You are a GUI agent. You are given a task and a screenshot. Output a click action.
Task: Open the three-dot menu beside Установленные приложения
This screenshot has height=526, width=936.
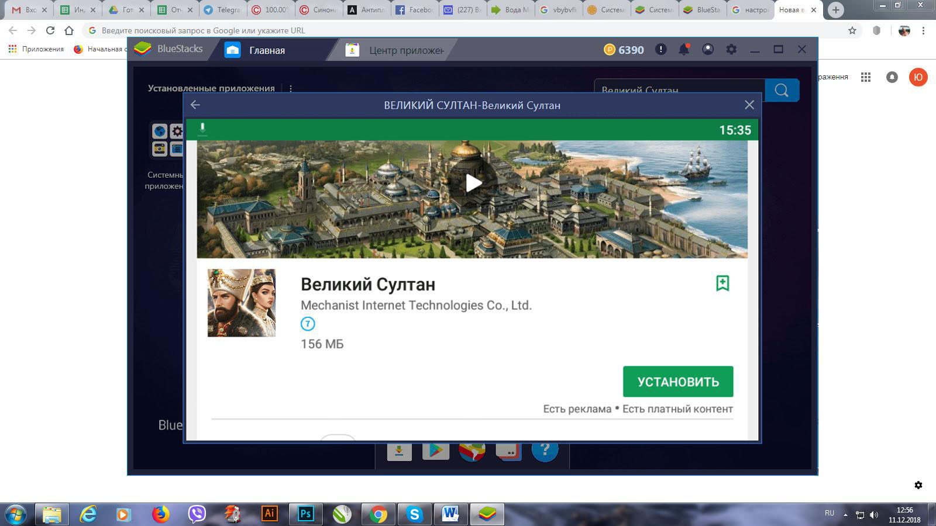[291, 88]
